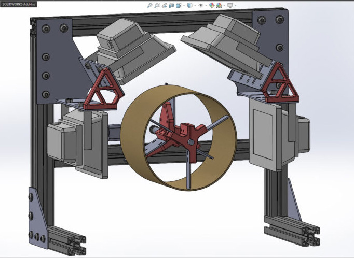354x258 pixels.
Task: Expand the Apply Scene dropdown arrow
Action: pyautogui.click(x=224, y=6)
